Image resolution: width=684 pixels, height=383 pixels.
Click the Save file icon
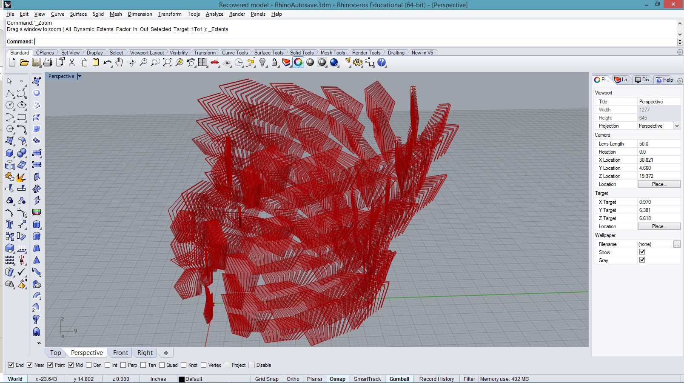[x=36, y=63]
